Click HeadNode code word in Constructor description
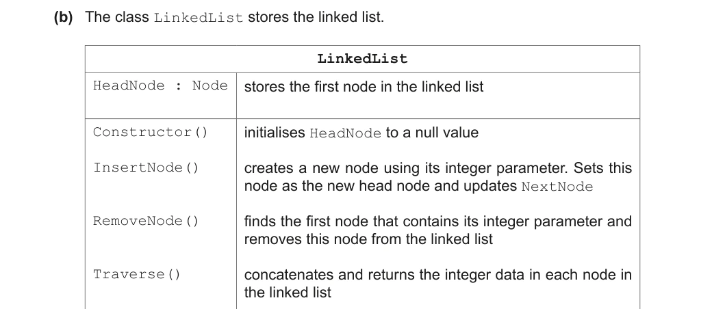 (346, 133)
